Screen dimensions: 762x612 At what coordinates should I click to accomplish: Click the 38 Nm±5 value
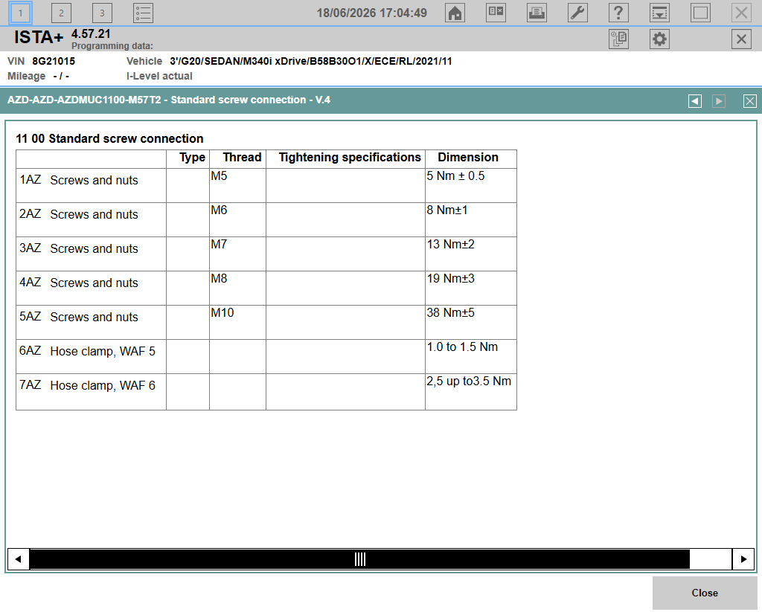(x=450, y=312)
